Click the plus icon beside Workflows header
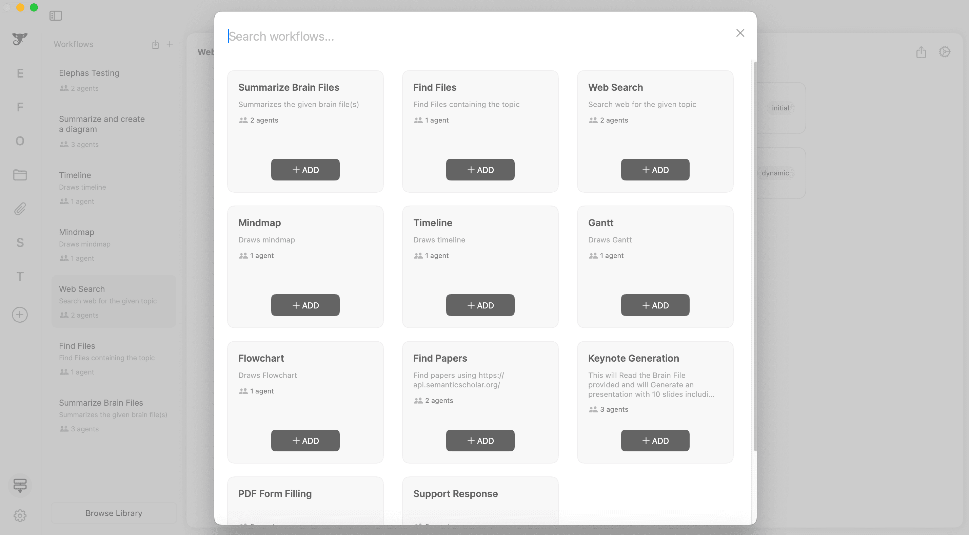 (x=170, y=44)
